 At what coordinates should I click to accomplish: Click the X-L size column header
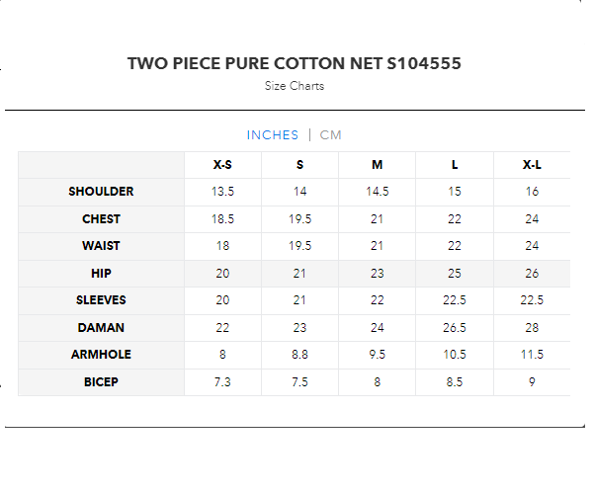click(x=532, y=164)
